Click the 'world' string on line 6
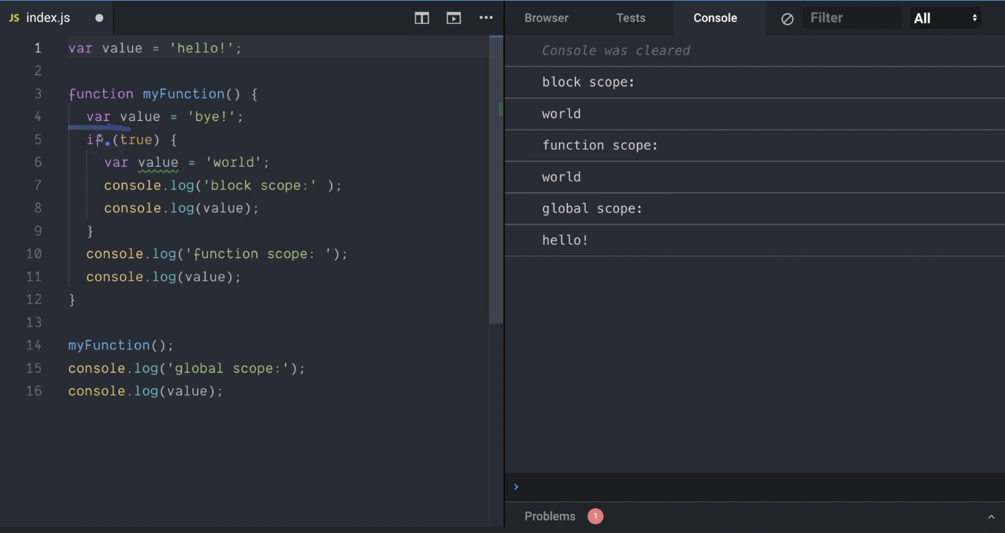1005x533 pixels. click(x=234, y=162)
